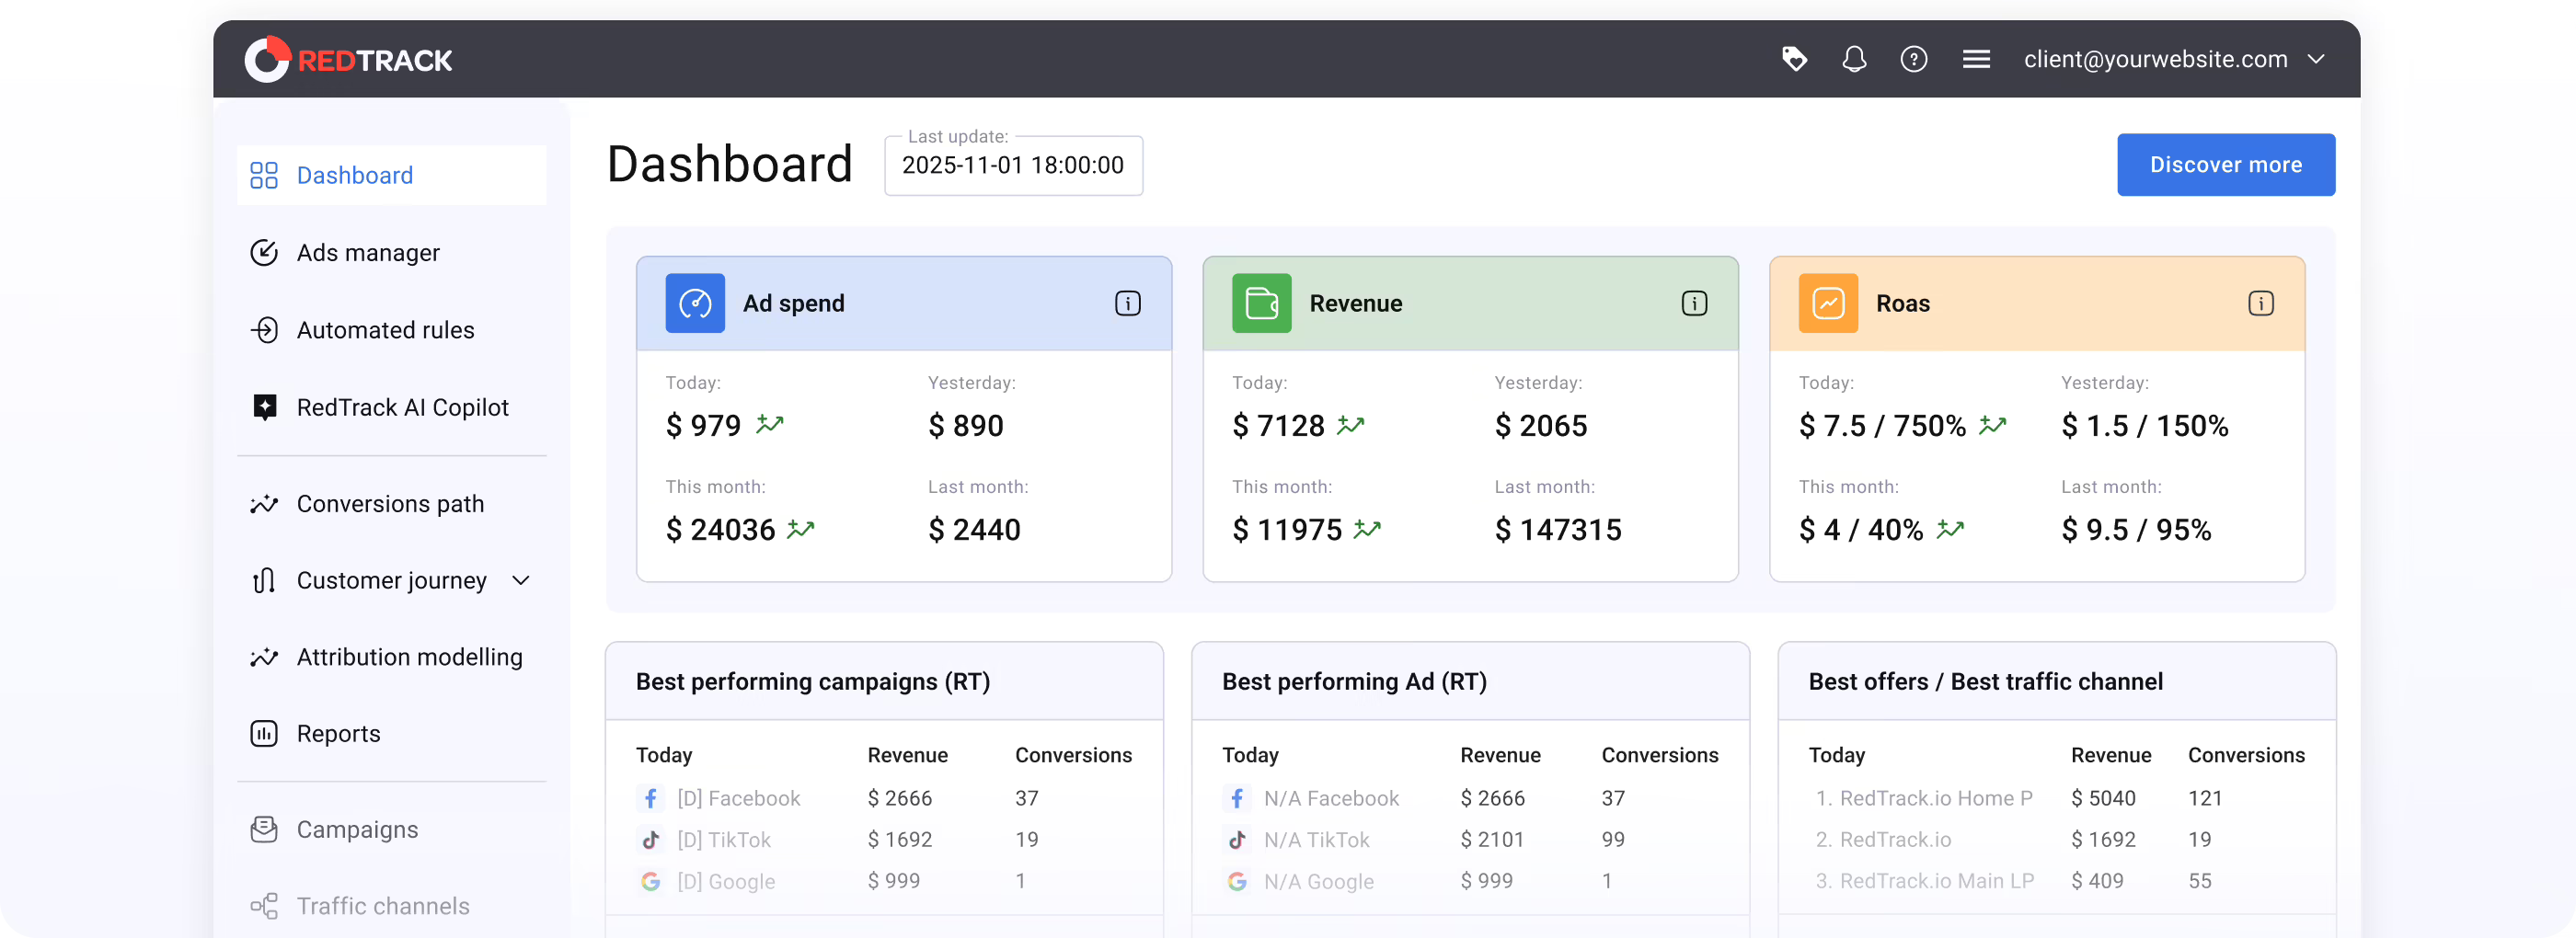
Task: Expand the client@yourwebsite.com account dropdown
Action: [2174, 59]
